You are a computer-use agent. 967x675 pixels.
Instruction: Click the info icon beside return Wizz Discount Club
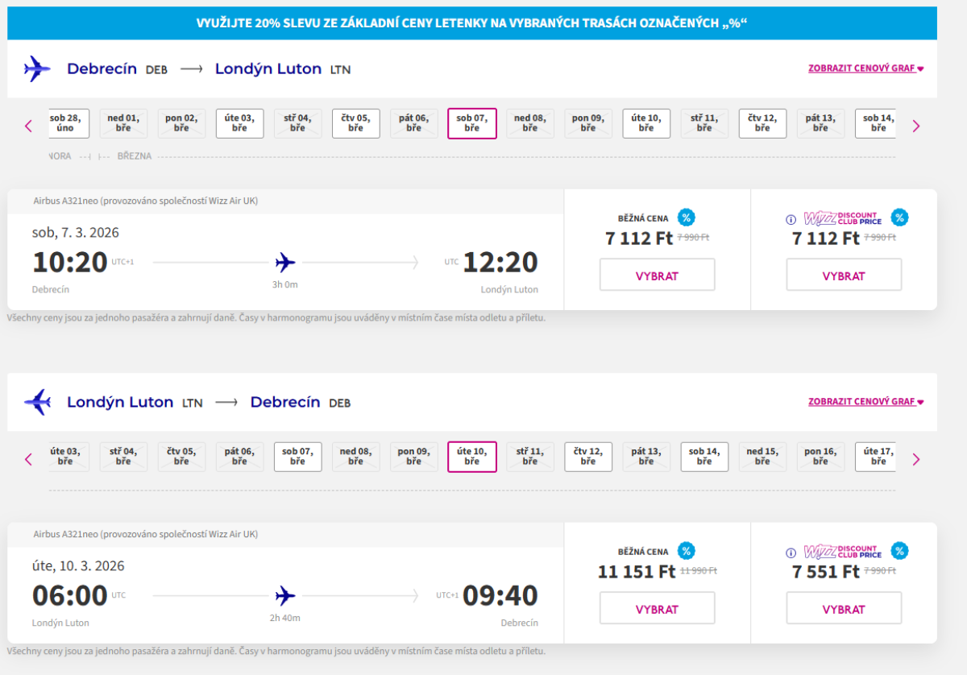point(791,553)
